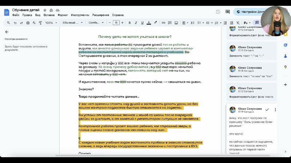Open Google Tasks in side panel
291x163 pixels.
[286, 45]
